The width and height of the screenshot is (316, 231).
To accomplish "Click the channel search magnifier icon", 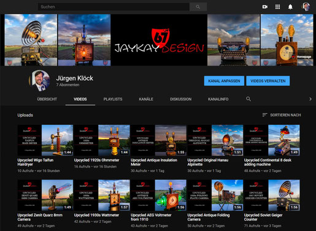I will point(249,99).
